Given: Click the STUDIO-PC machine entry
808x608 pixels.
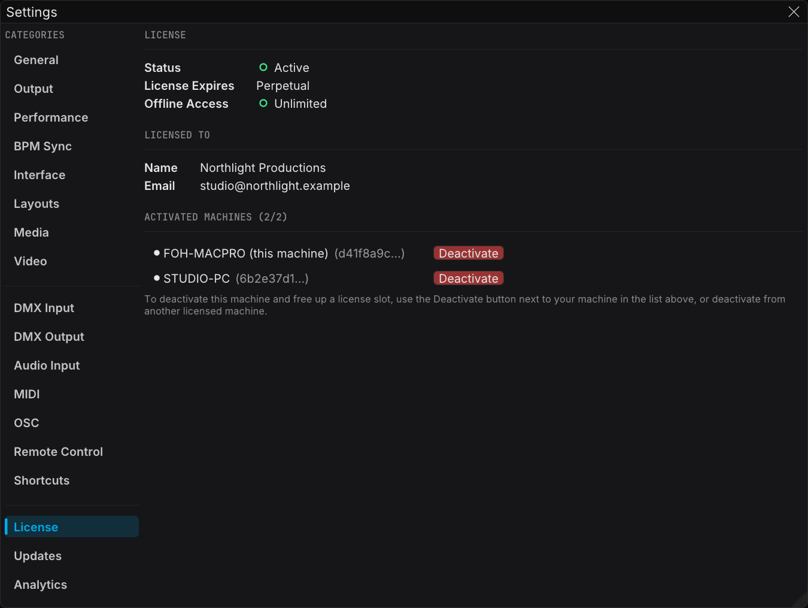Looking at the screenshot, I should (196, 279).
